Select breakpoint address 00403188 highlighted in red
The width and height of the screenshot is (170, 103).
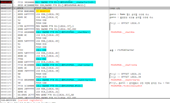(x=6, y=2)
